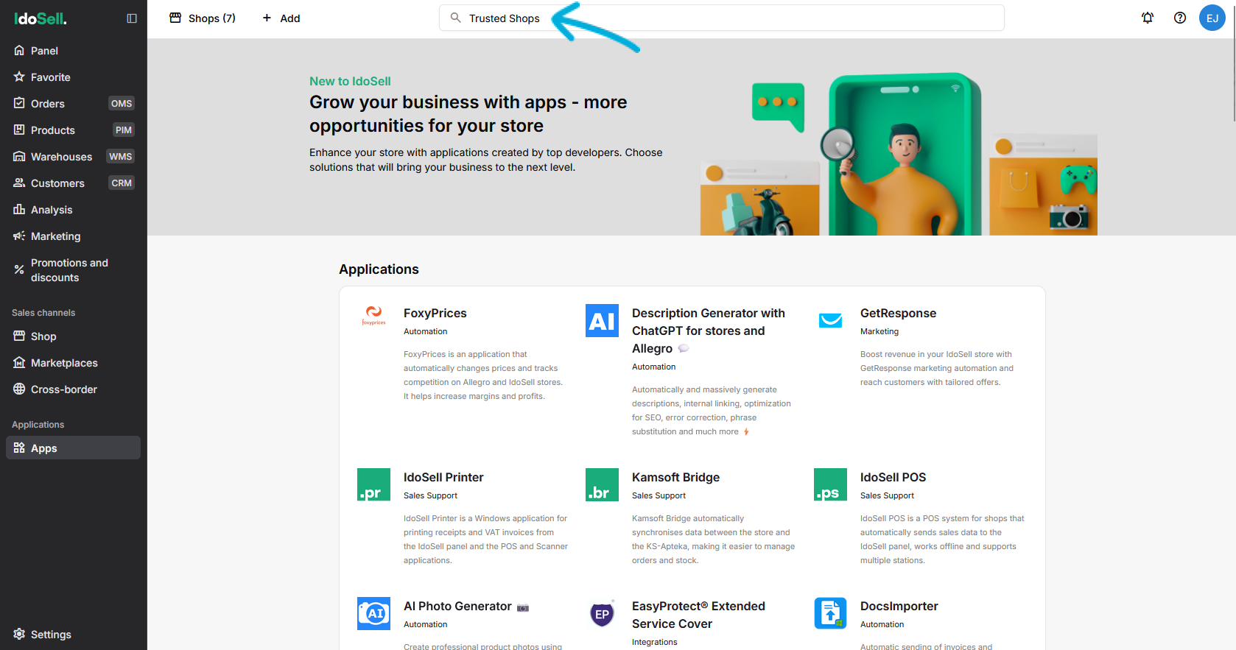The image size is (1236, 650).
Task: Open Promotions and discounts
Action: (x=73, y=269)
